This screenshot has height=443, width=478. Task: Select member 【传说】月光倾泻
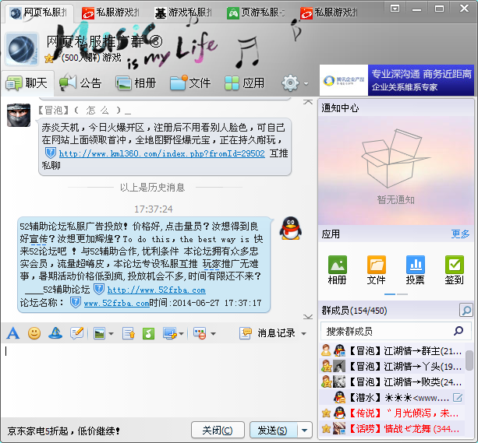(393, 413)
